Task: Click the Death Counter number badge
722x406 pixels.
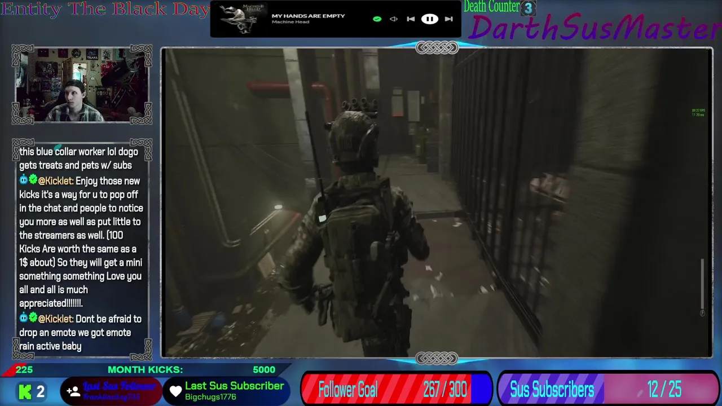Action: (x=528, y=8)
